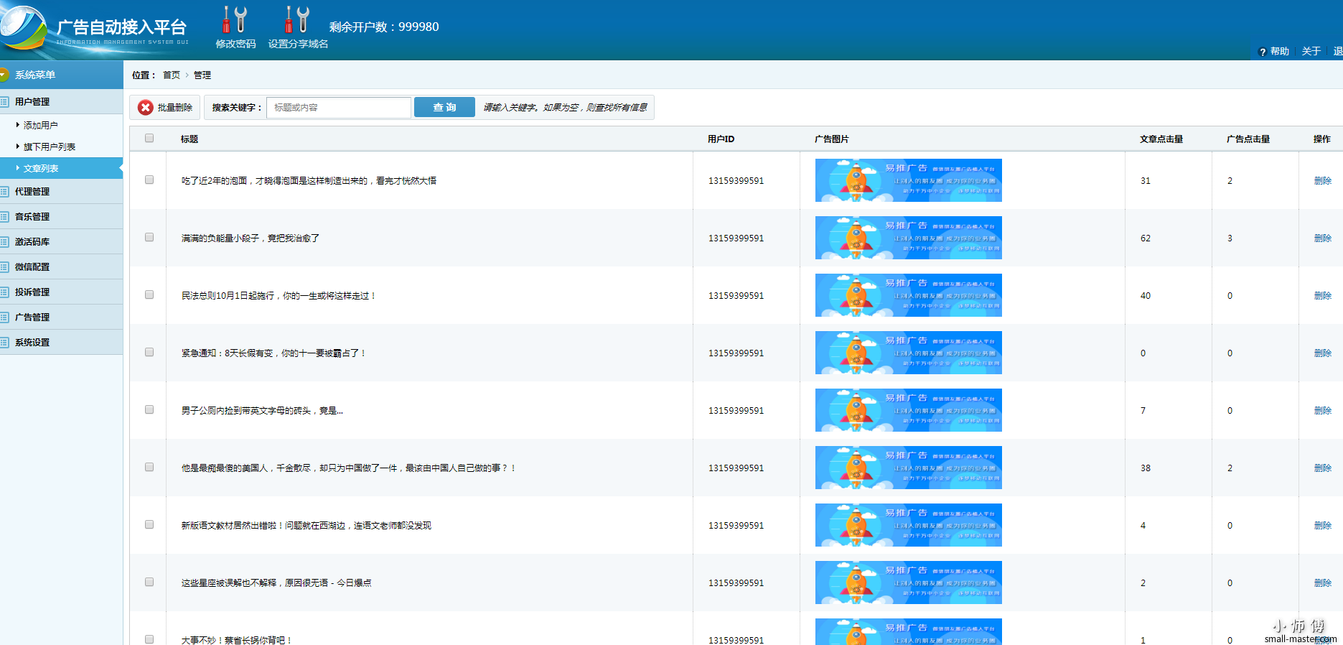
Task: Click the 文章点击量 column header
Action: [1161, 139]
